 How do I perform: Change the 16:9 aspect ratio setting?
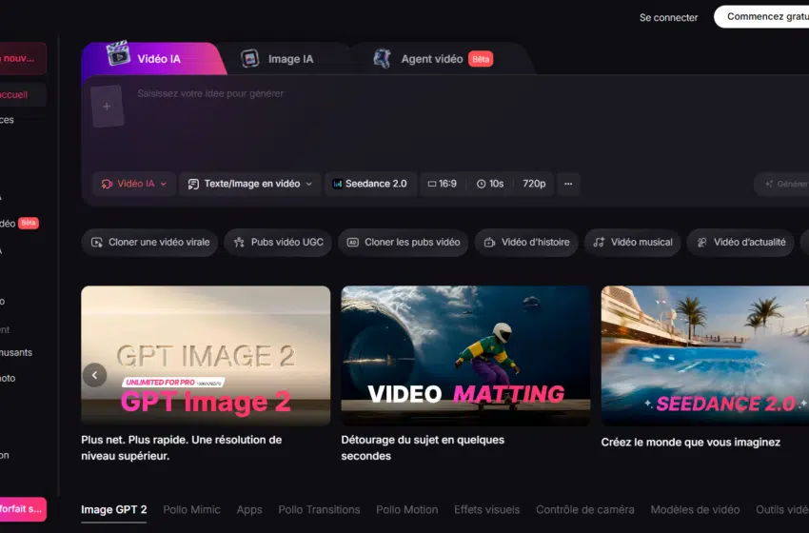[443, 184]
